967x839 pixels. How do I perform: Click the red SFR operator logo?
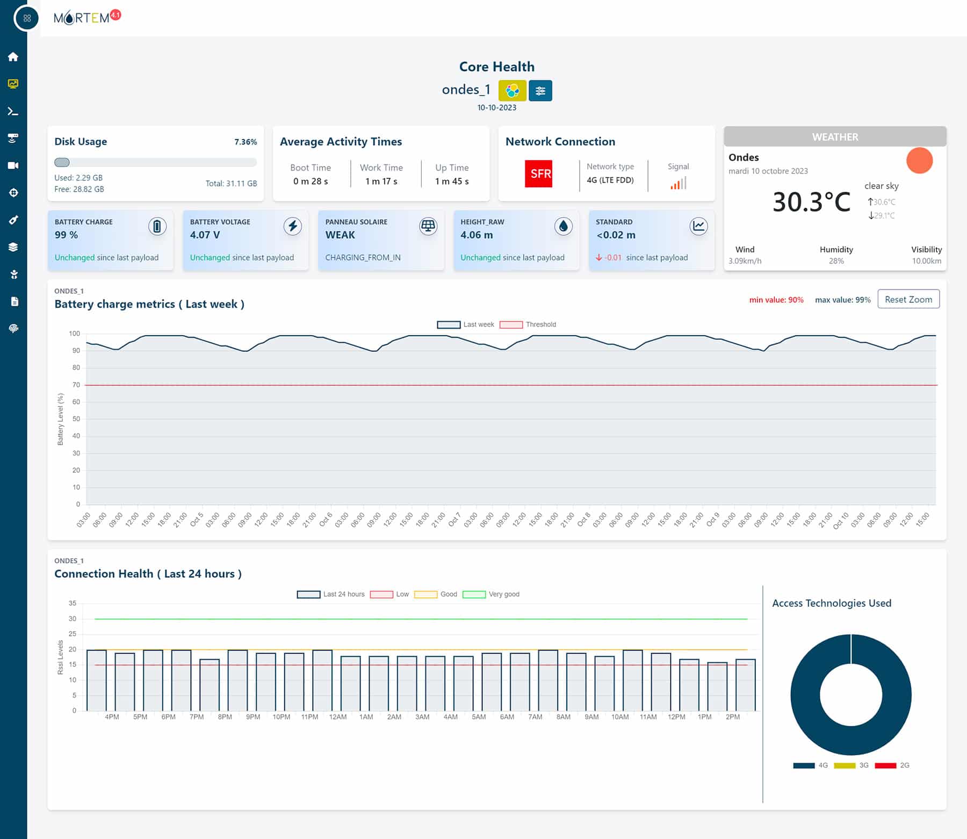pyautogui.click(x=538, y=173)
